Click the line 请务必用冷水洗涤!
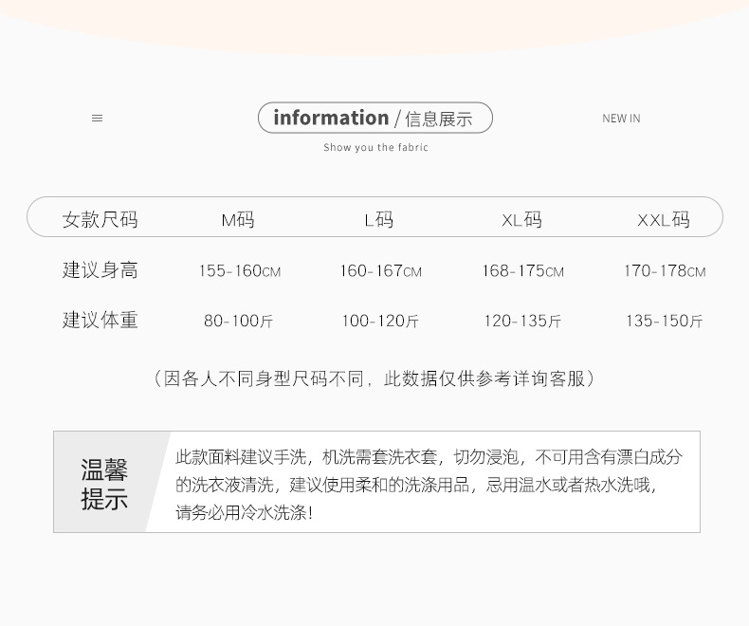The image size is (749, 626). 244,512
